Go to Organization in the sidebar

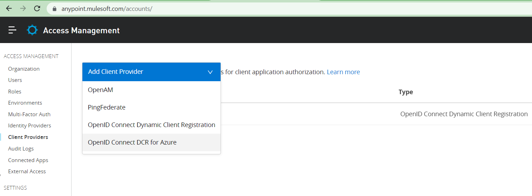(24, 69)
